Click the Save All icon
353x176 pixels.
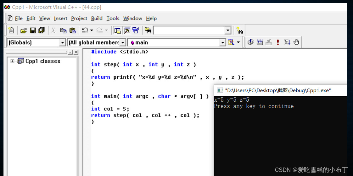click(x=42, y=30)
